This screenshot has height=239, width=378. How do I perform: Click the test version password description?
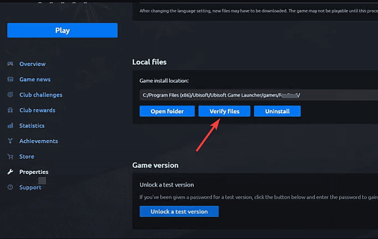[x=259, y=197]
